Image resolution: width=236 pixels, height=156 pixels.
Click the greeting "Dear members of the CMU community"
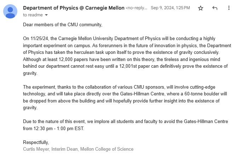[62, 24]
